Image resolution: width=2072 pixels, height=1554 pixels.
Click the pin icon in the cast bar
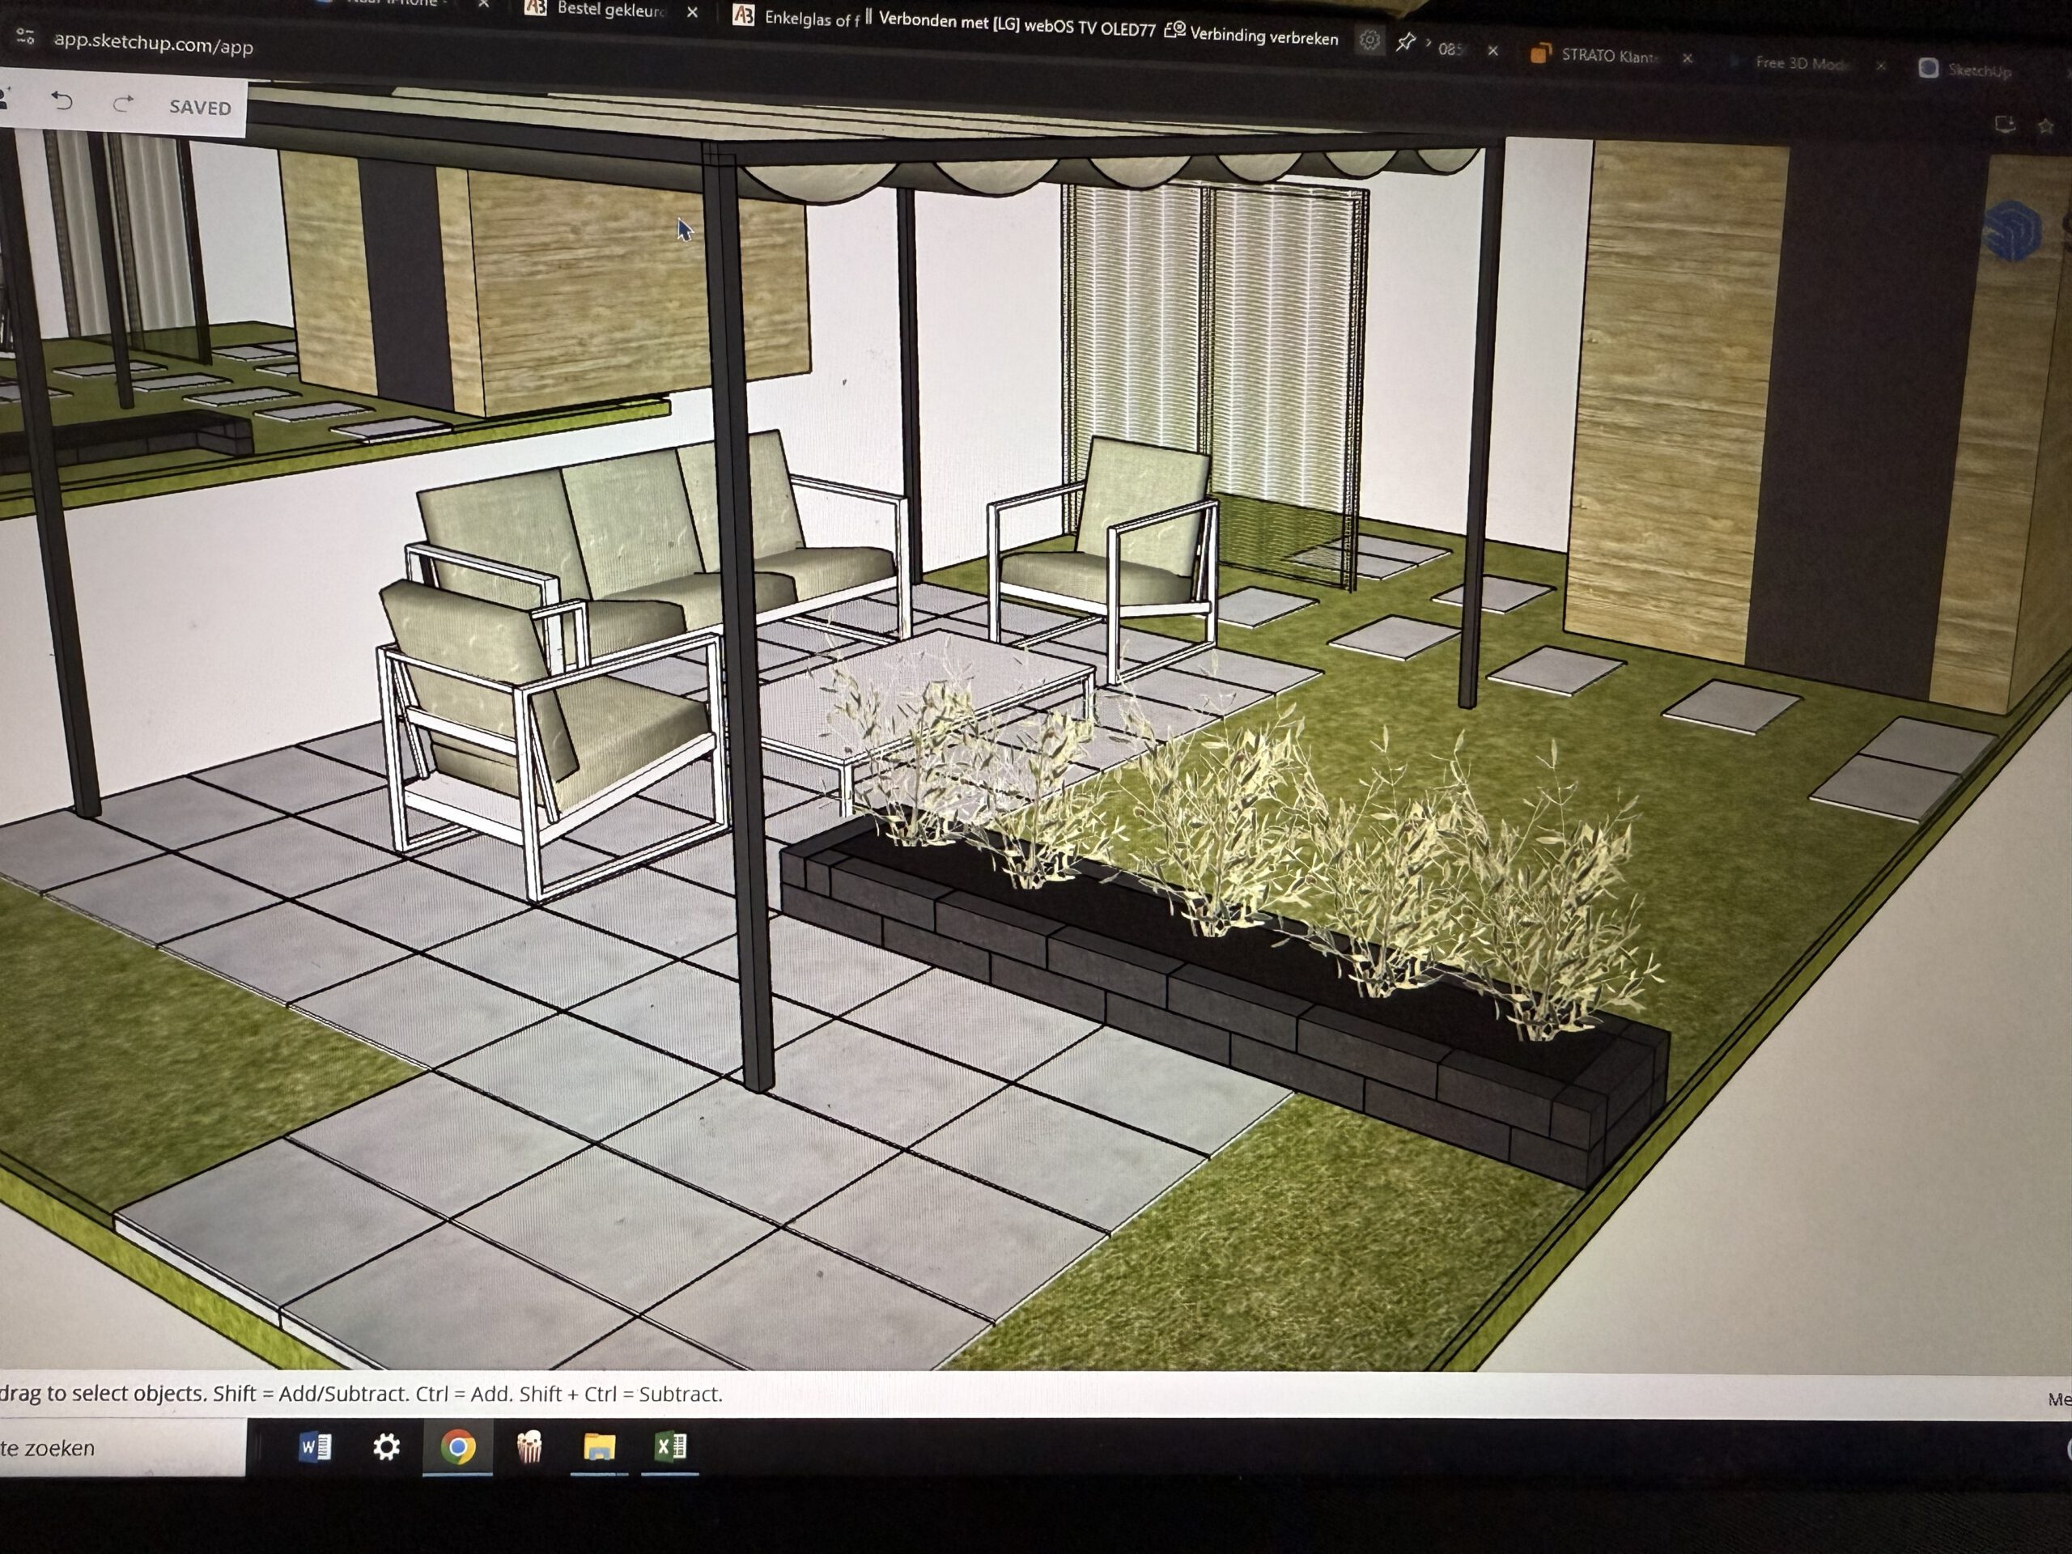point(1405,42)
